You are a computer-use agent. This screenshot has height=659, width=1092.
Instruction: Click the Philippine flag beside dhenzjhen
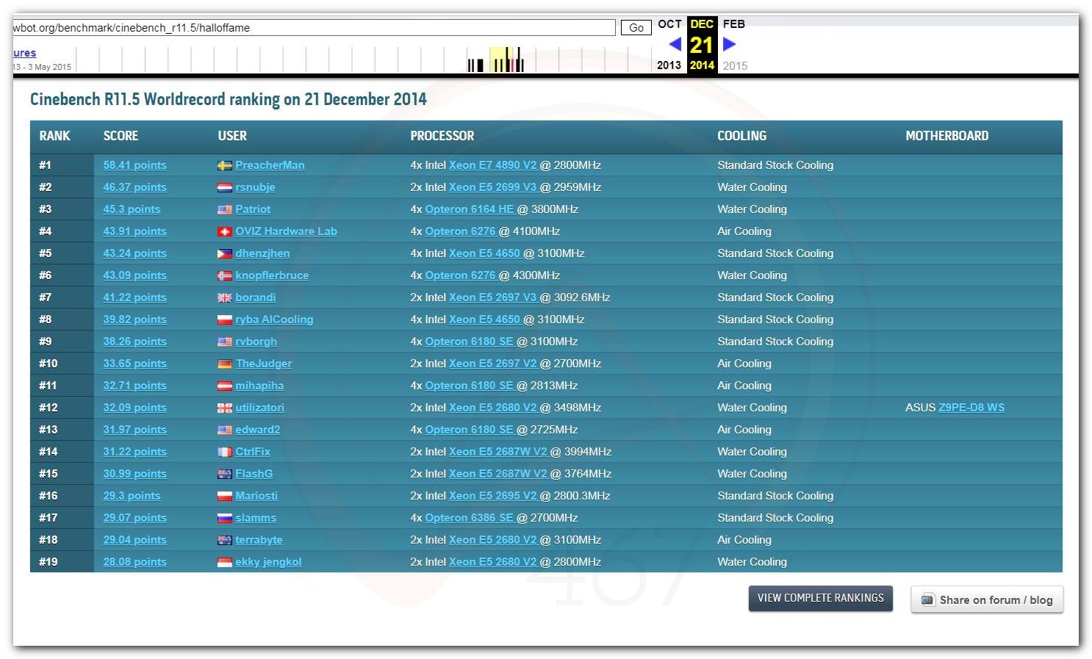coord(225,254)
